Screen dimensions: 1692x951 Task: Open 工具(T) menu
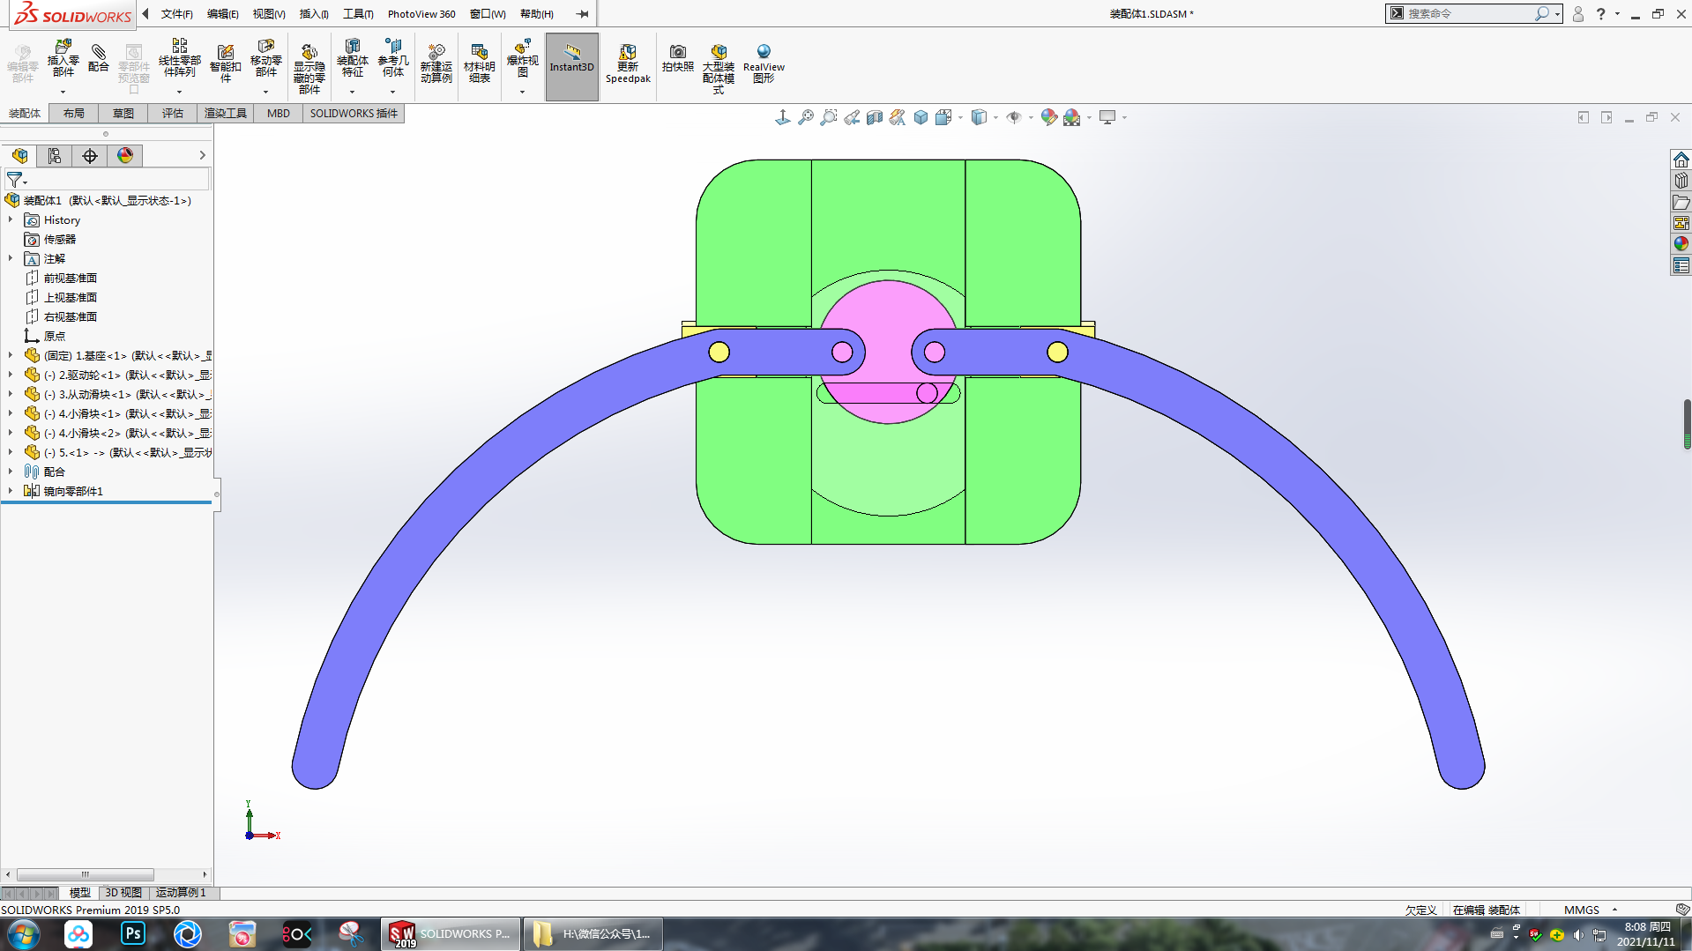click(x=358, y=14)
